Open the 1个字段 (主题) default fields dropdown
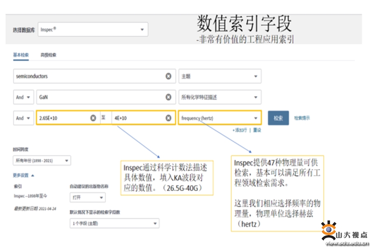This screenshot has width=370, height=247. (114, 224)
